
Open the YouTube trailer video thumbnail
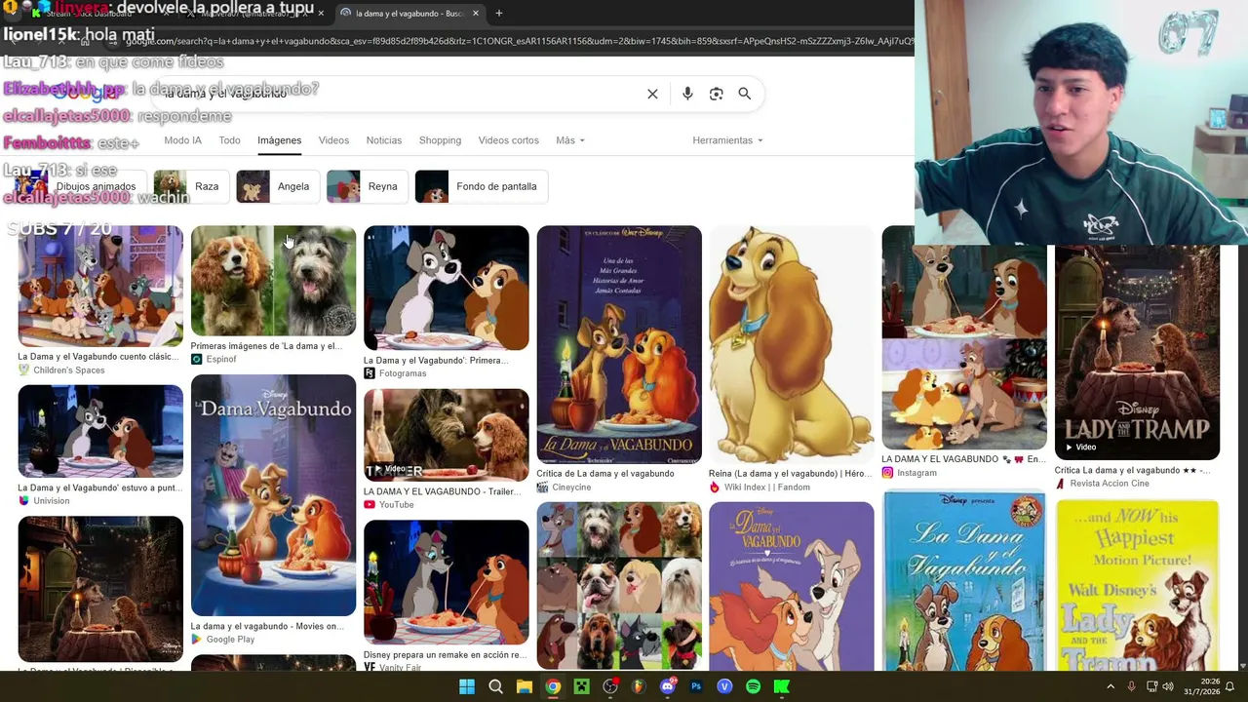(x=447, y=435)
